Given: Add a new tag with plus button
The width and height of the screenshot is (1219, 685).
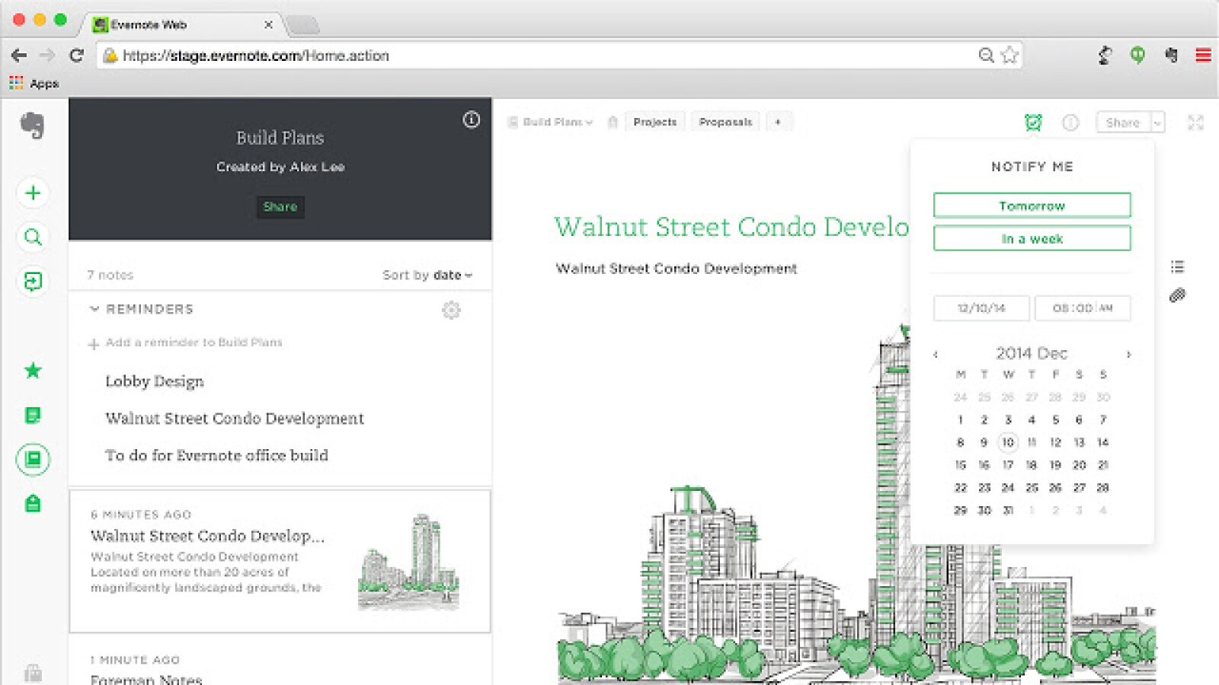Looking at the screenshot, I should click(778, 122).
